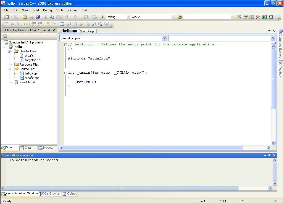Start debugging with the green play icon

[103, 17]
